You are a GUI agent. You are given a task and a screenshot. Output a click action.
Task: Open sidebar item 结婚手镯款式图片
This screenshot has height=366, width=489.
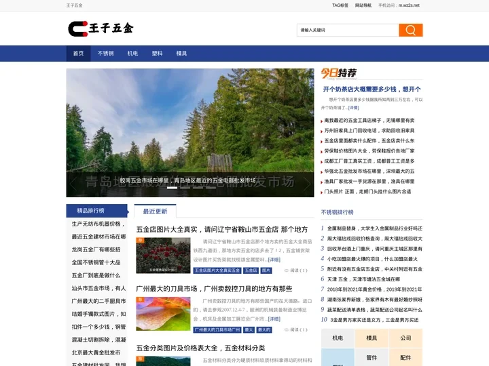[x=98, y=314]
